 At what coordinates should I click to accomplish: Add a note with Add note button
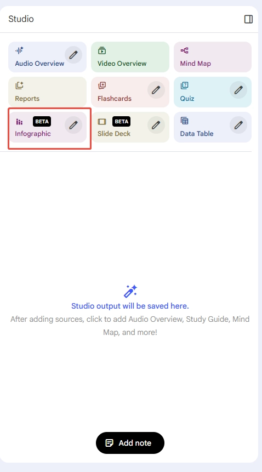pyautogui.click(x=130, y=443)
